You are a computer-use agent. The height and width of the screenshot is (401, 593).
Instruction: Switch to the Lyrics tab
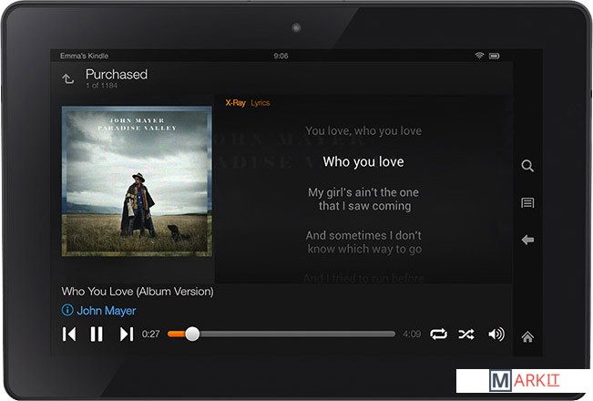tap(261, 103)
